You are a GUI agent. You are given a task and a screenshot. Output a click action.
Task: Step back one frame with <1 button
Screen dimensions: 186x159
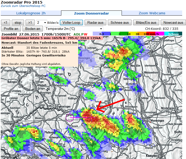pyautogui.click(x=6, y=22)
